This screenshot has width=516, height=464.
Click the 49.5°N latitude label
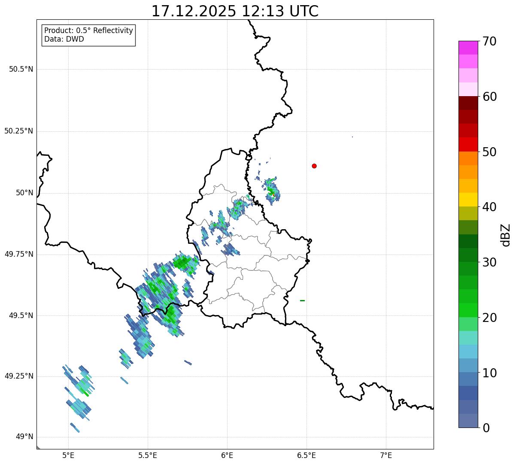coord(21,315)
